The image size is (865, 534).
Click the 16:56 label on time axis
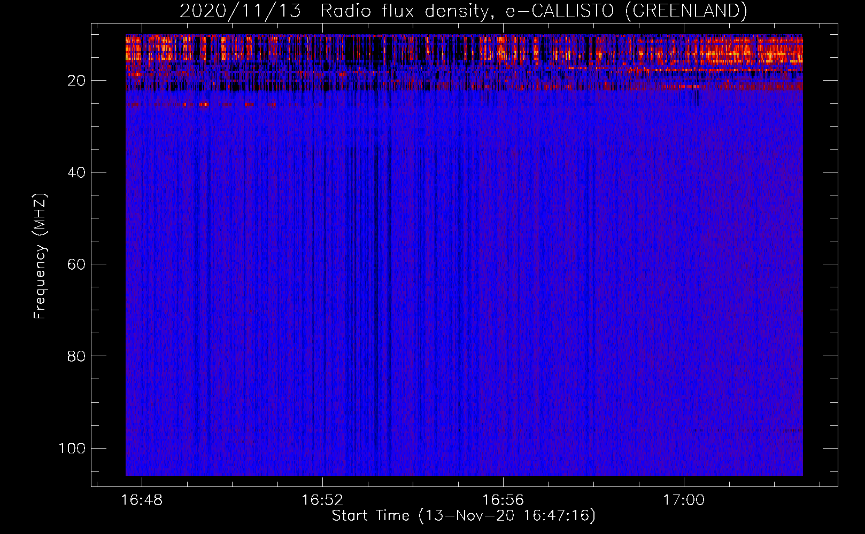(503, 500)
